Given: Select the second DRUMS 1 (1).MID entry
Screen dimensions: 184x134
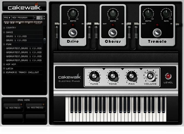Looking at the screenshot, I should pos(16,40).
